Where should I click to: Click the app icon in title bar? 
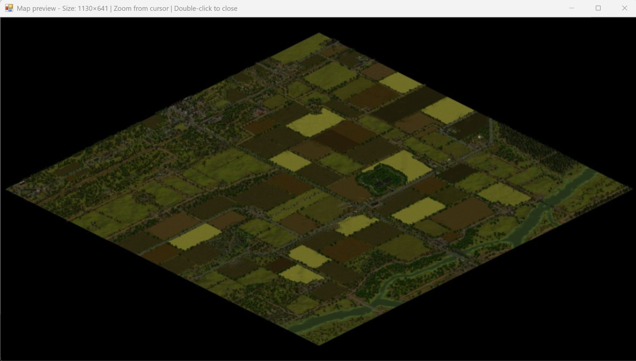pos(9,8)
